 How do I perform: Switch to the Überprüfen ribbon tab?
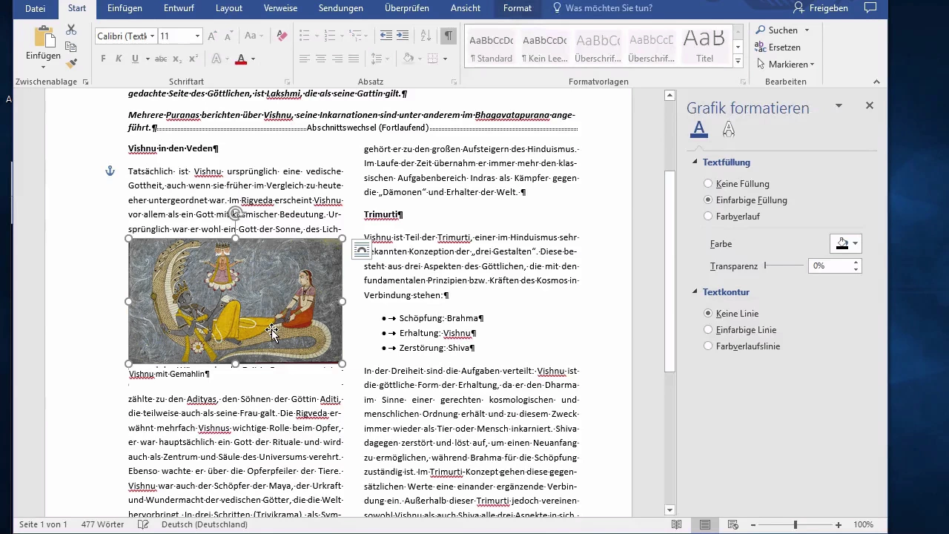(x=406, y=8)
